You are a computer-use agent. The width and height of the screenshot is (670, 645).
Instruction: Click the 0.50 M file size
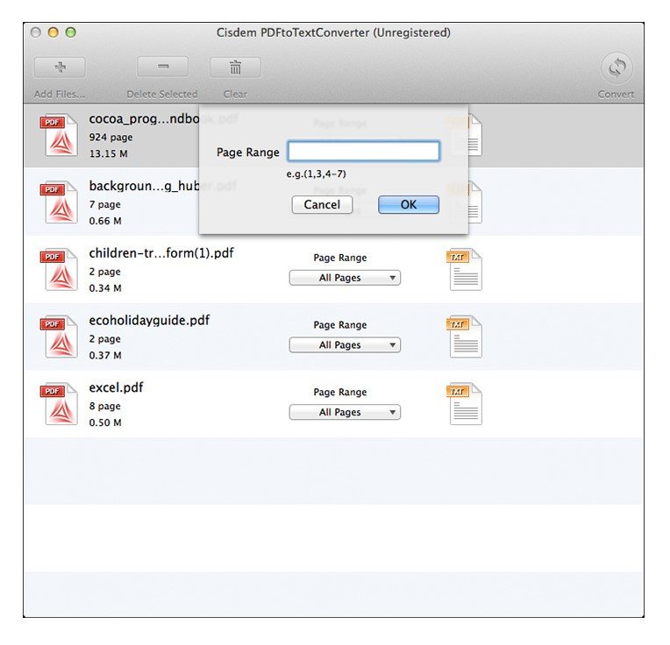pyautogui.click(x=105, y=422)
